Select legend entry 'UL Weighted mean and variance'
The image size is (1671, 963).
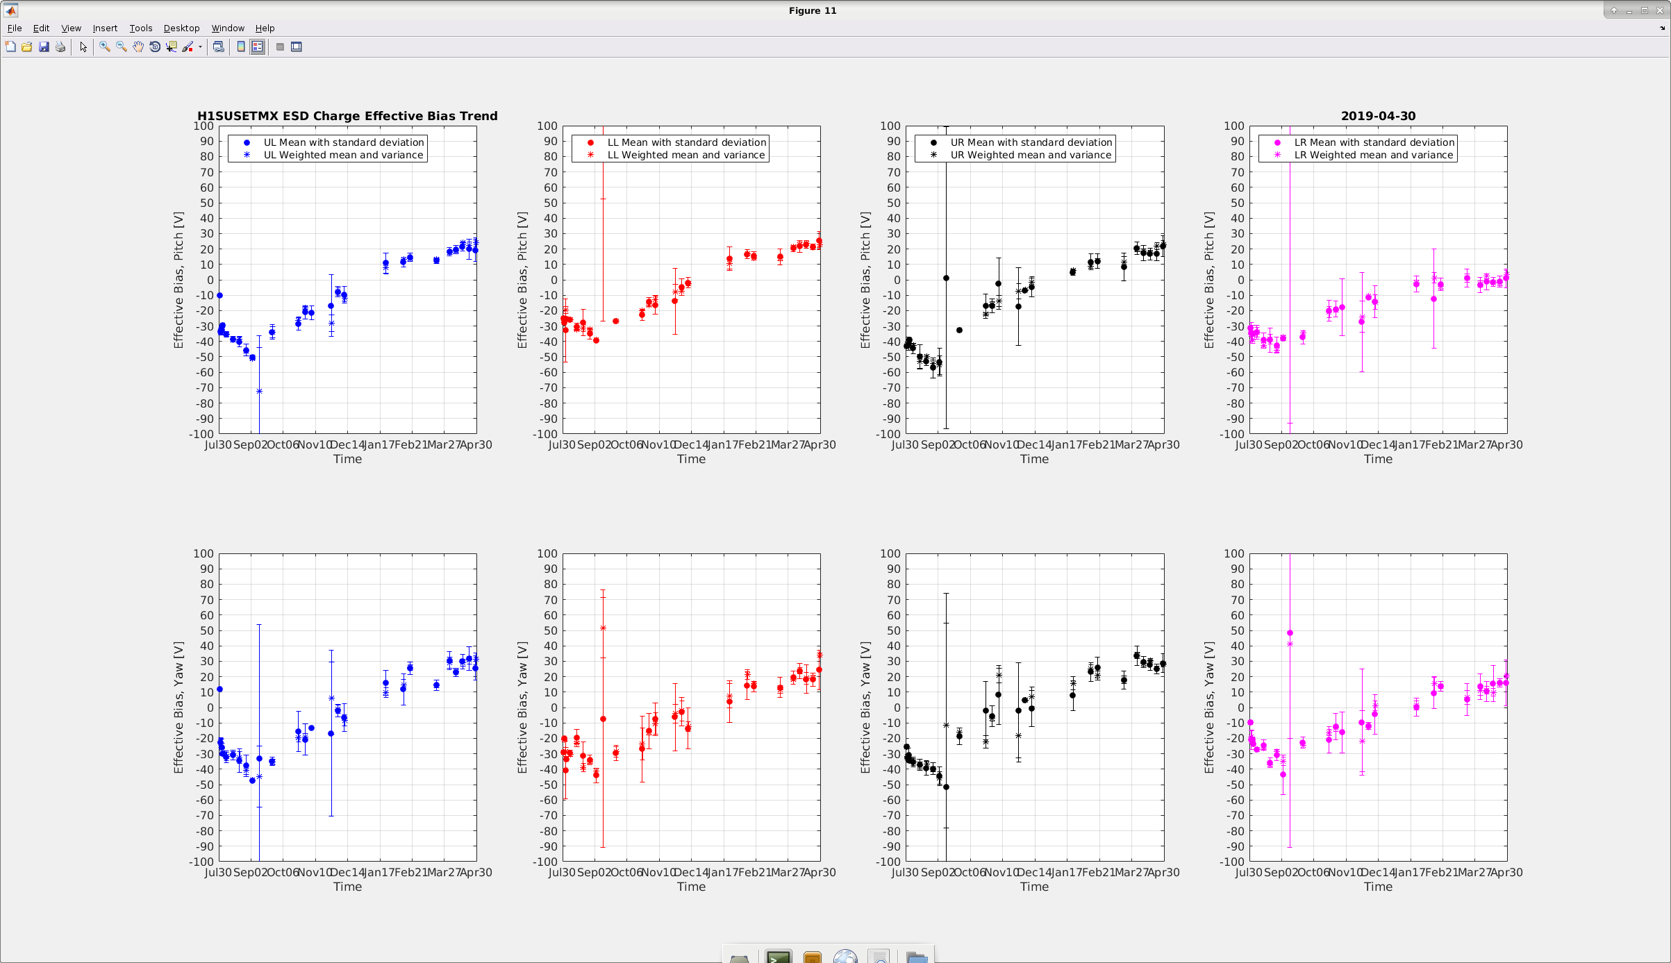pos(343,155)
